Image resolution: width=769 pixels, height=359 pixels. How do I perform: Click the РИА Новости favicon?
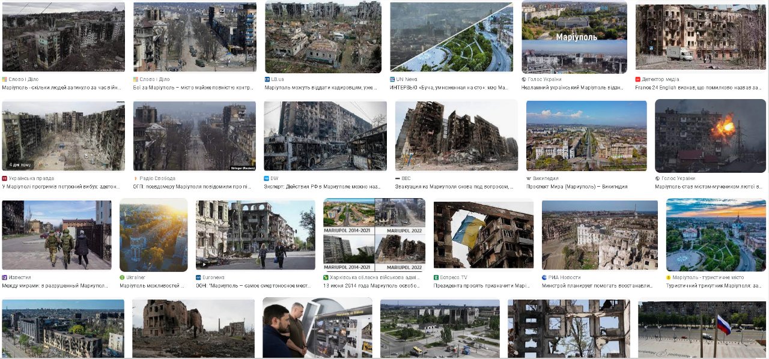pyautogui.click(x=544, y=278)
